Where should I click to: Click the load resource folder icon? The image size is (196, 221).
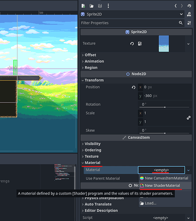[92, 6]
